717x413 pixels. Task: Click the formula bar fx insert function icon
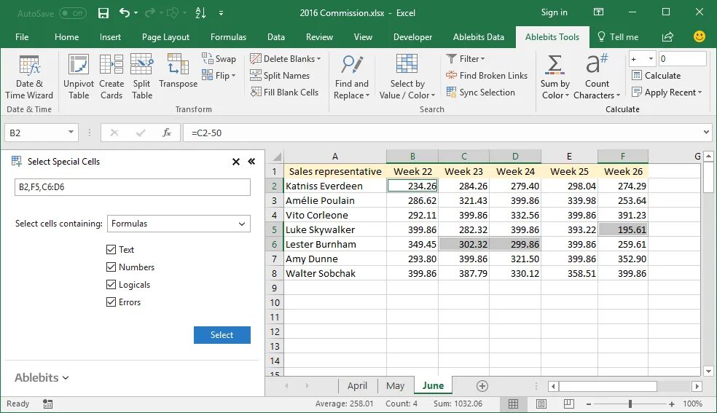click(x=167, y=133)
